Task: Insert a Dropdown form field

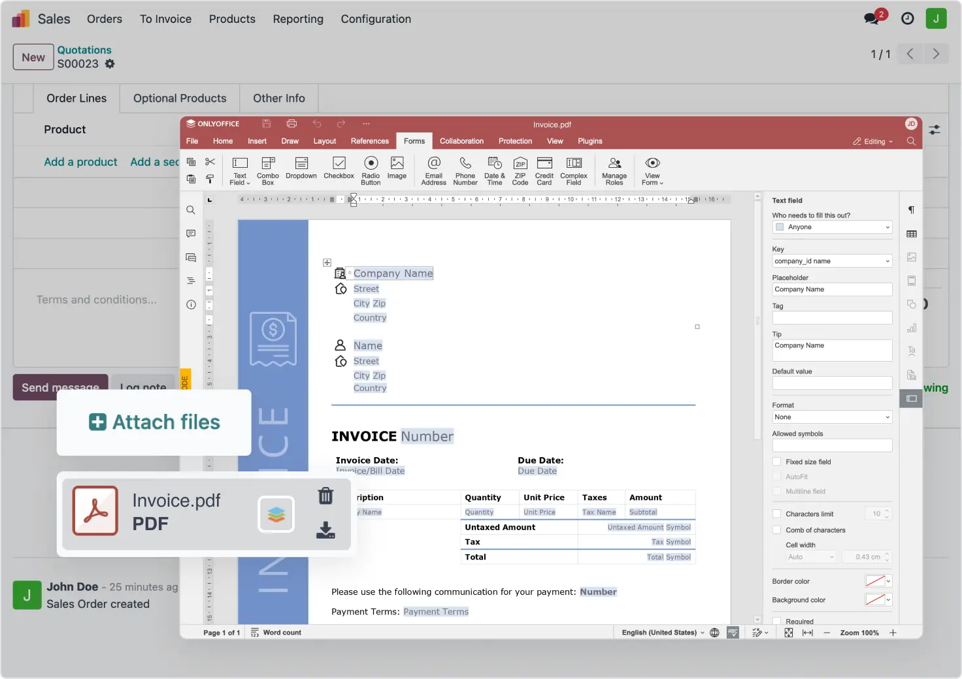Action: [301, 168]
